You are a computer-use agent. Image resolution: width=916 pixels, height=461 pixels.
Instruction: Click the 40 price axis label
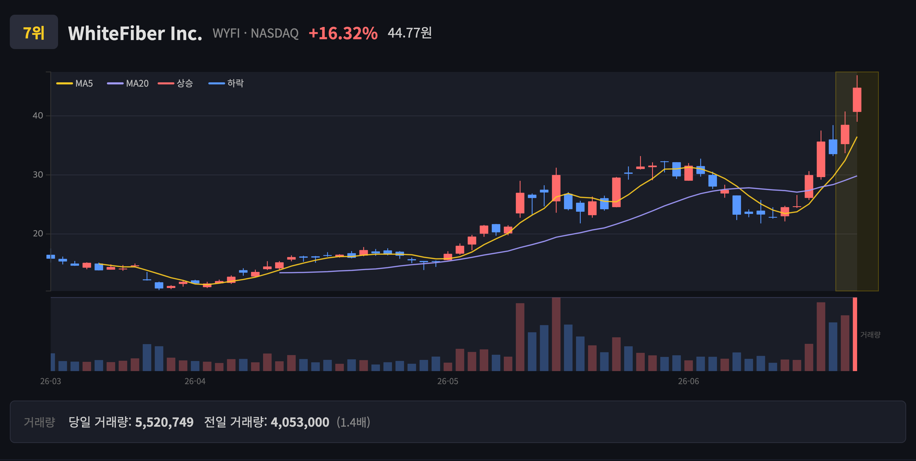point(38,116)
